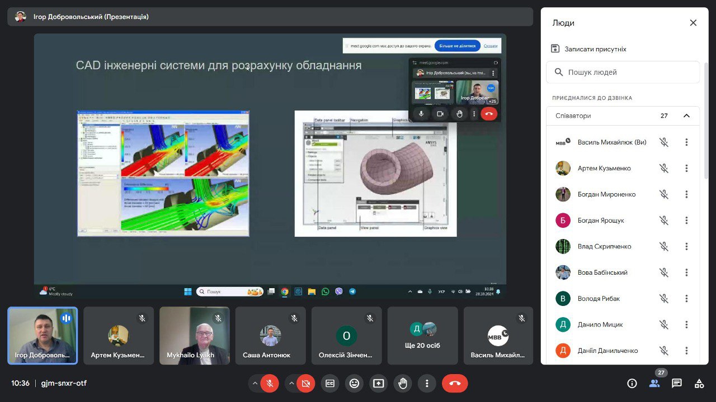Collapse the Співавтори participants list
Screen dimensions: 716x402
(686, 116)
